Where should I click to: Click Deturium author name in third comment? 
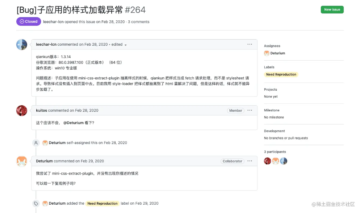[44, 161]
